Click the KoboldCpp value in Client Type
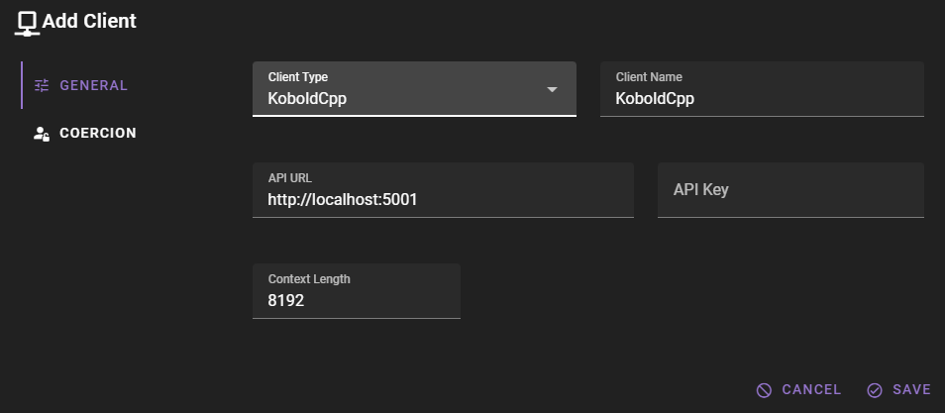Image resolution: width=945 pixels, height=413 pixels. pyautogui.click(x=307, y=98)
